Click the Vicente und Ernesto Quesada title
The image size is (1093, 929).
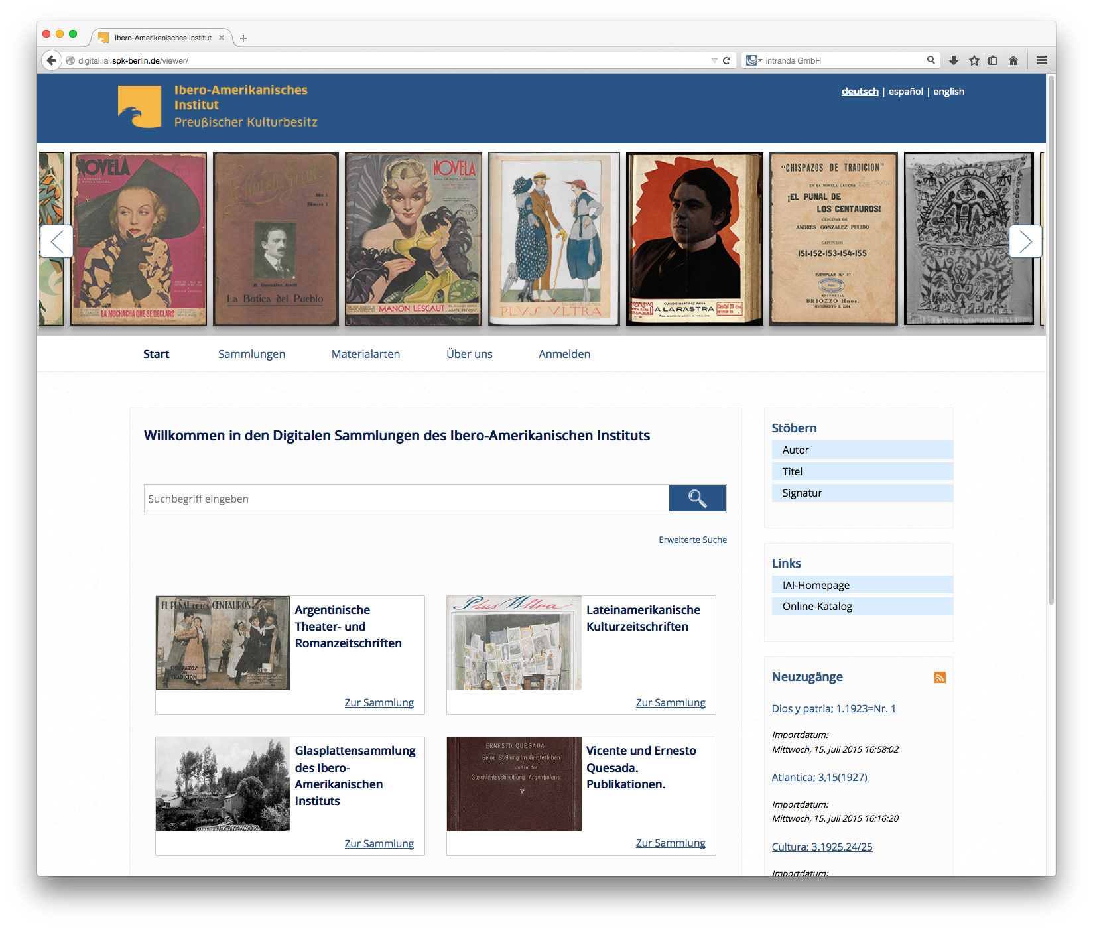(641, 767)
